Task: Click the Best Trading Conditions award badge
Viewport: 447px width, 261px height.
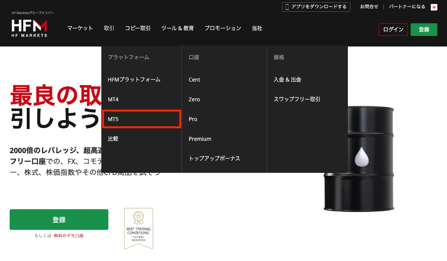Action: (x=139, y=229)
